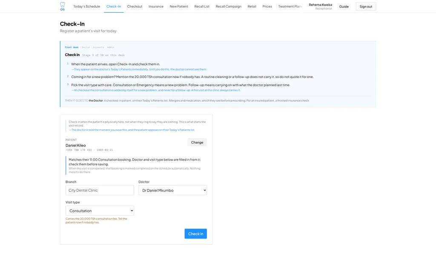Open the Treatment Plans tab

290,6
